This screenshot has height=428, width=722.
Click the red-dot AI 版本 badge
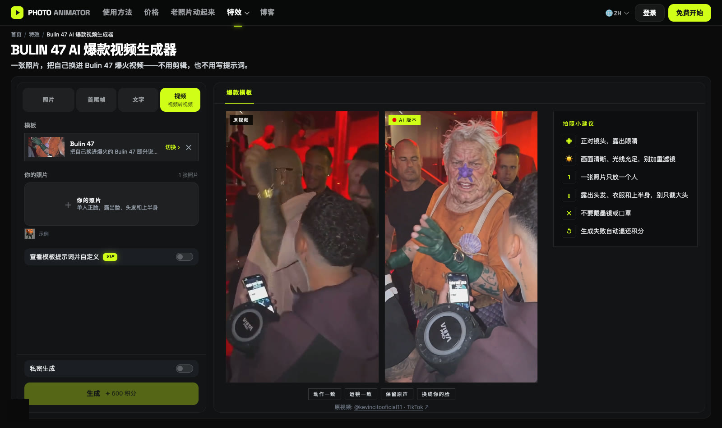[x=404, y=120]
